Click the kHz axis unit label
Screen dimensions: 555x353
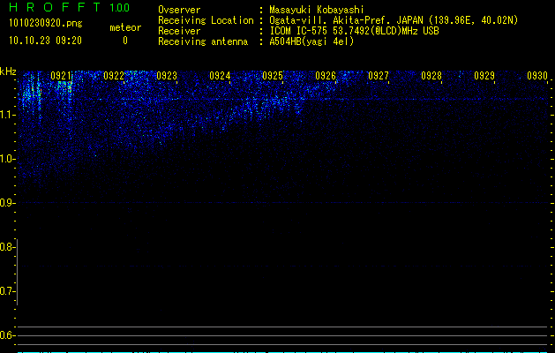[8, 71]
